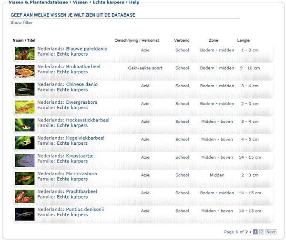The image size is (286, 241).
Task: Click the 4 - 5 cm length value
Action: point(250,140)
